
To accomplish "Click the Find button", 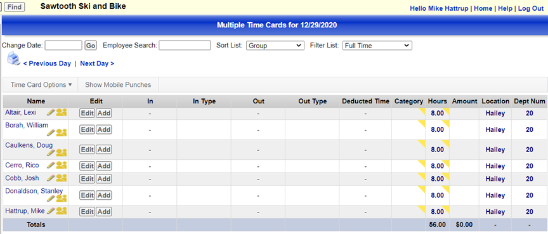I will 15,7.
